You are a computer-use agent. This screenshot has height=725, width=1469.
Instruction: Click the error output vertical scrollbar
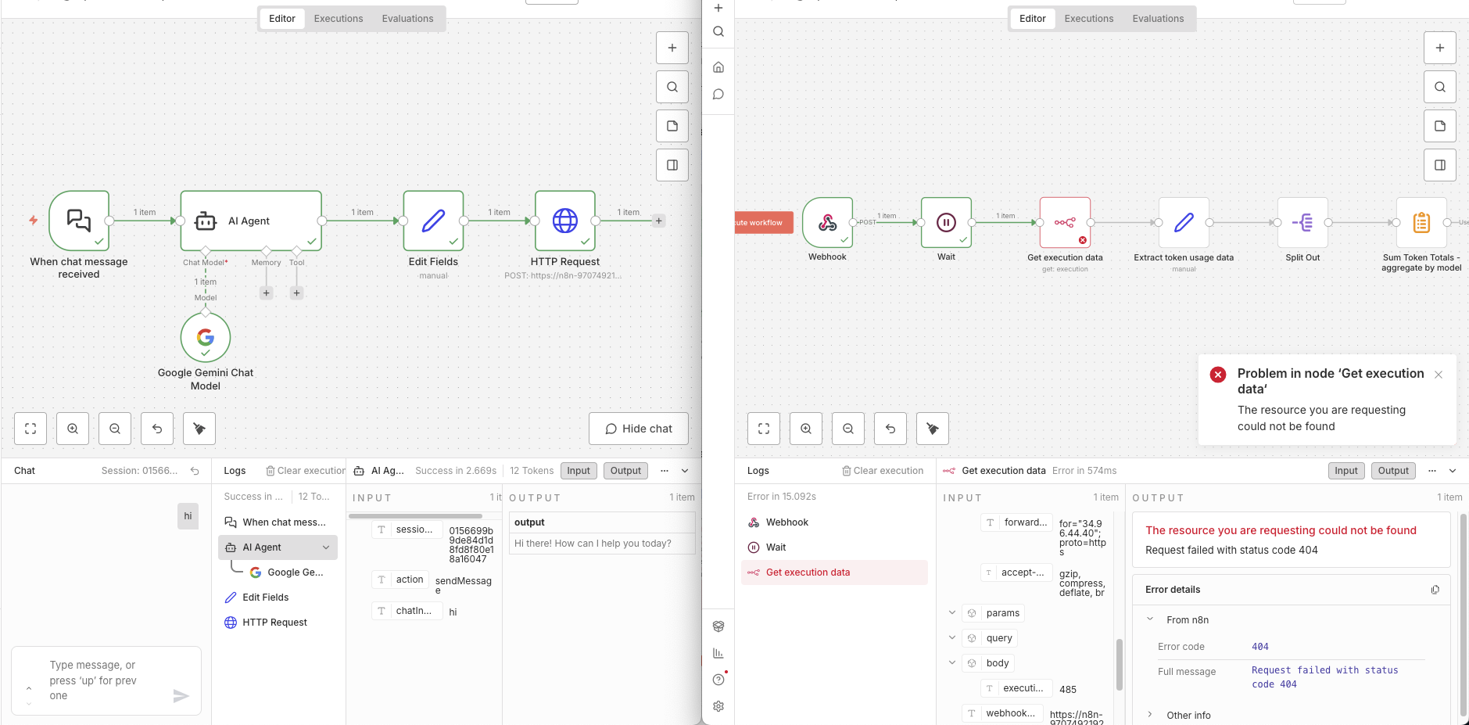(1464, 615)
